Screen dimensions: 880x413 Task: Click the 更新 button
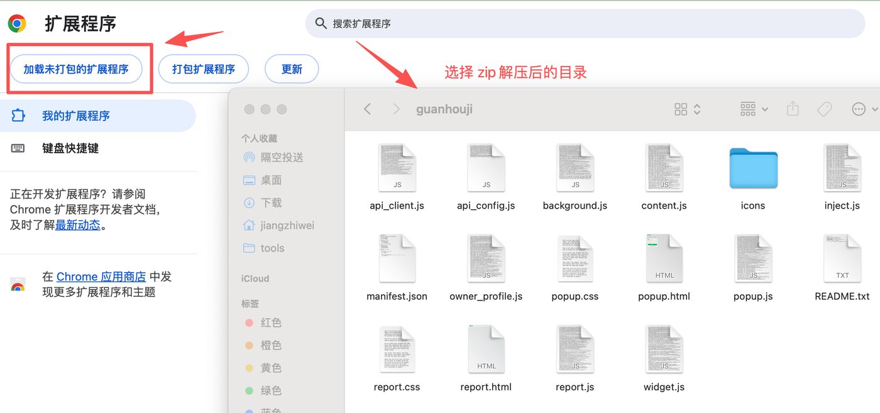292,69
